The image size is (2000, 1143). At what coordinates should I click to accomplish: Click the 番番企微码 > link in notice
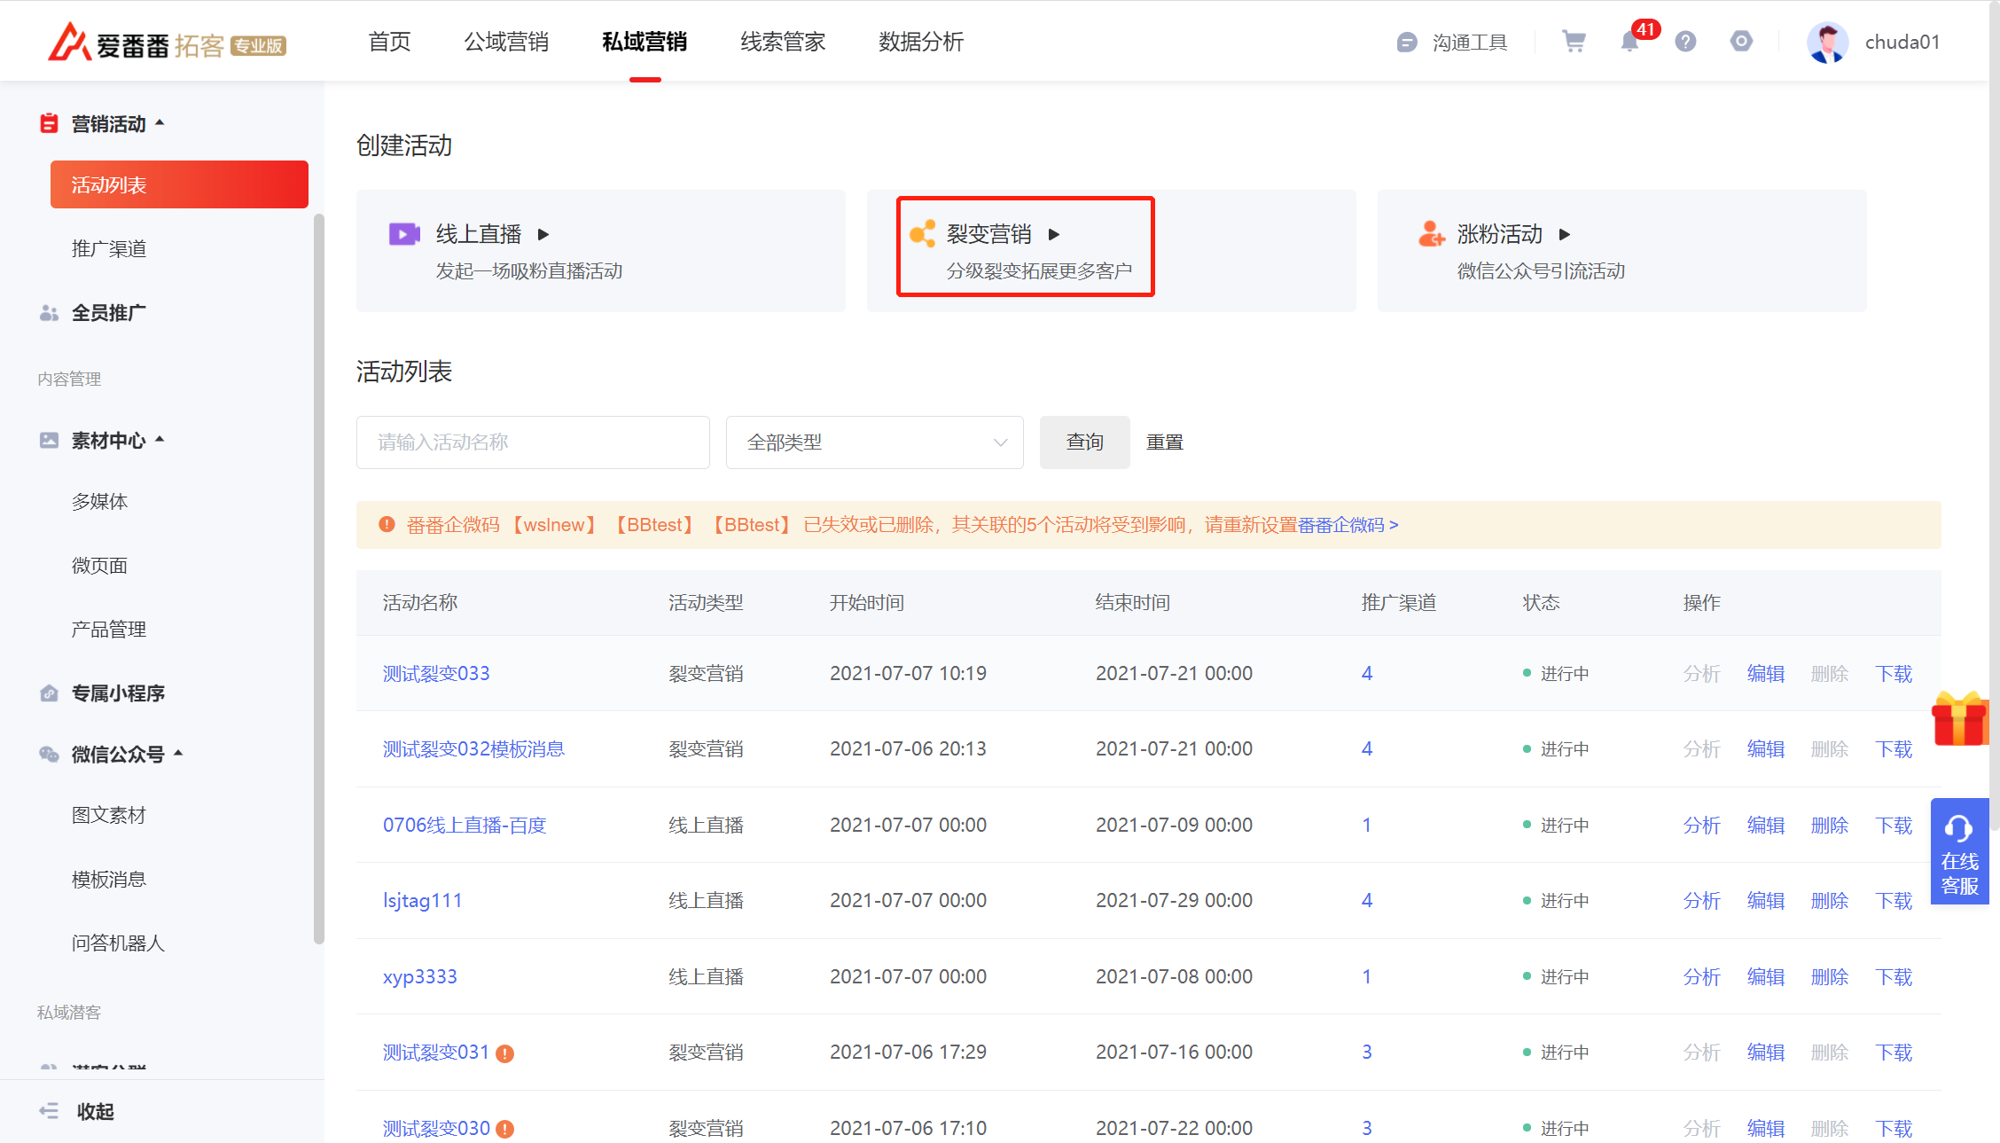[x=1348, y=525]
